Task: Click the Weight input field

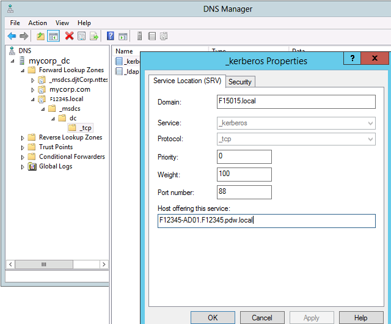Action: [x=244, y=174]
